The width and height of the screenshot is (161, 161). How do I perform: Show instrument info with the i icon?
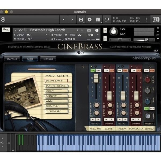97,30
